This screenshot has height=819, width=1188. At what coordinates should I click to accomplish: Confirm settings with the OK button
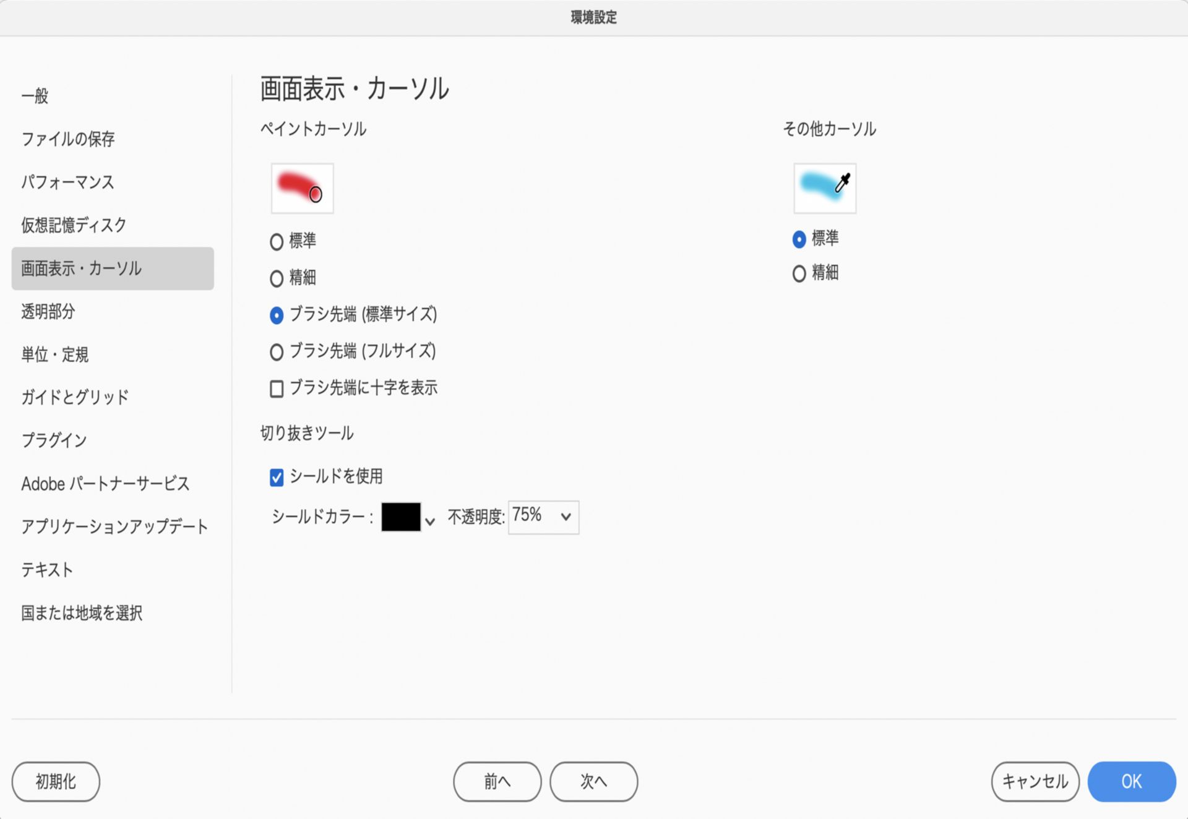[1131, 781]
